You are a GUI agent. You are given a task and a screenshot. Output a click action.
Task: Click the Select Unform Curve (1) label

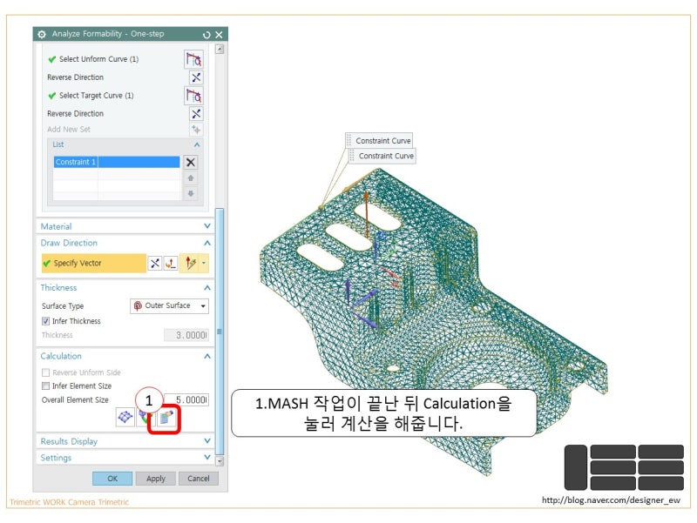click(x=98, y=59)
